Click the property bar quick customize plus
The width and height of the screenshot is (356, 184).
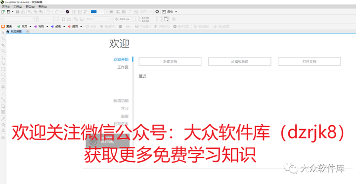tap(174, 19)
